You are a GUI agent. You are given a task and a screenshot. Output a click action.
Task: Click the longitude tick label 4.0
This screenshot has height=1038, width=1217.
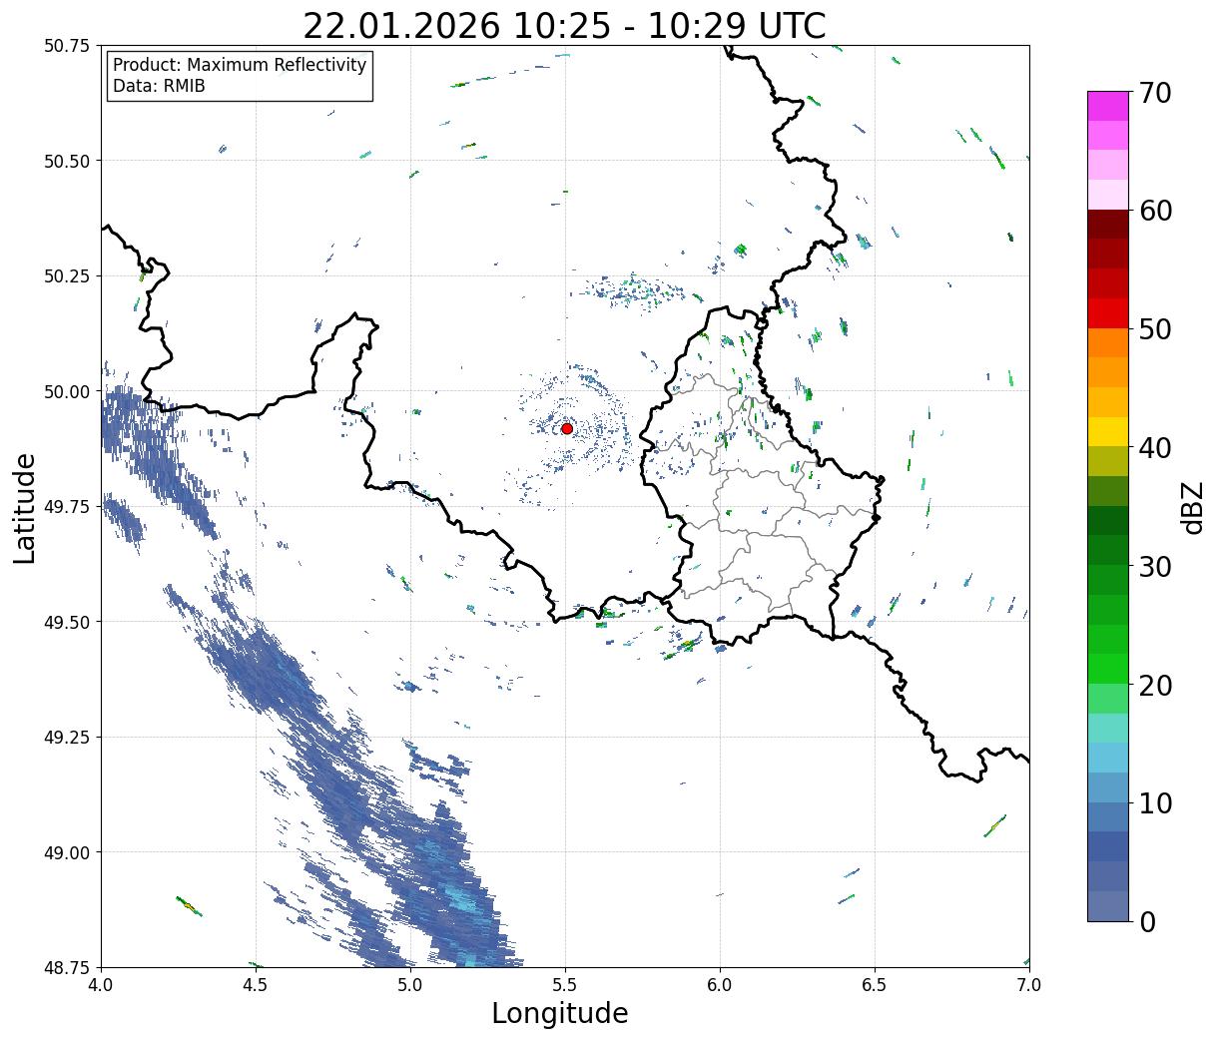[101, 985]
